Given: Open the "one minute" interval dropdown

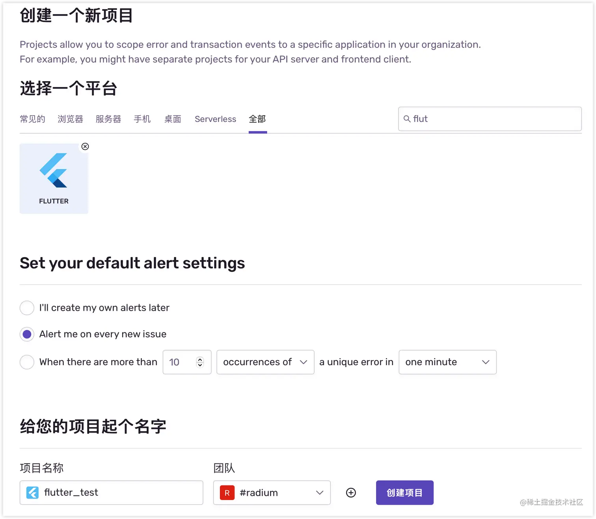Looking at the screenshot, I should [447, 362].
